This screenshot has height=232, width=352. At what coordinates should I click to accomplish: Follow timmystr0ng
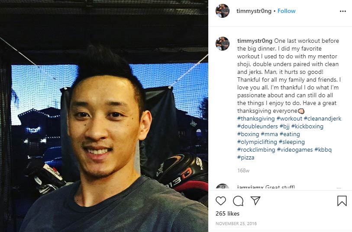[x=287, y=11]
